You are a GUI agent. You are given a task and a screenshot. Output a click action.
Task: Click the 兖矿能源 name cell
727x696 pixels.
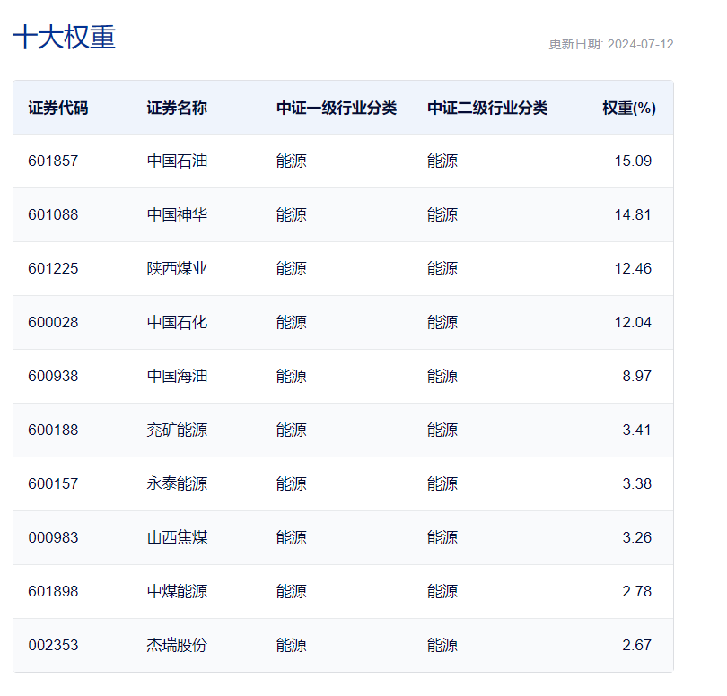click(177, 430)
